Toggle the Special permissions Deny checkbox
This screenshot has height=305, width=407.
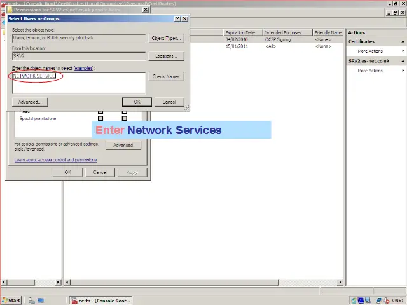coord(125,118)
